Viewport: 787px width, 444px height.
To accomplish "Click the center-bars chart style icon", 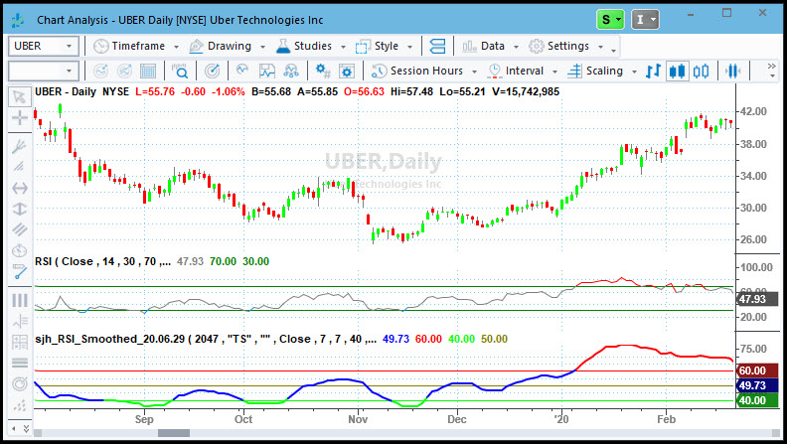I will (733, 72).
